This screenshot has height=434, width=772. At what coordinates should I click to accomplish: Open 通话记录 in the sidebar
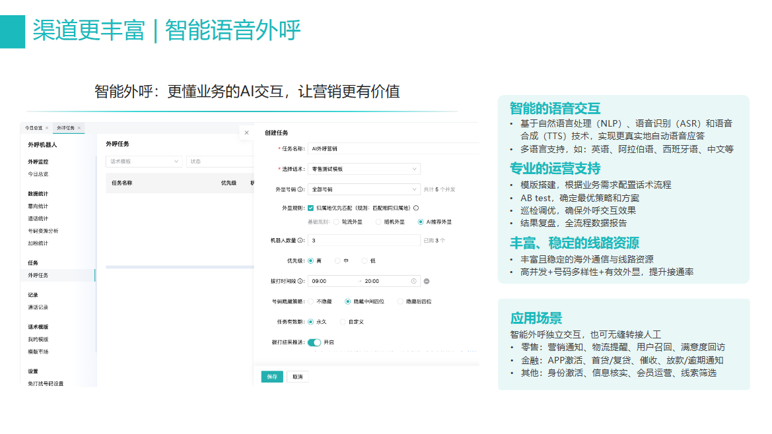[38, 307]
